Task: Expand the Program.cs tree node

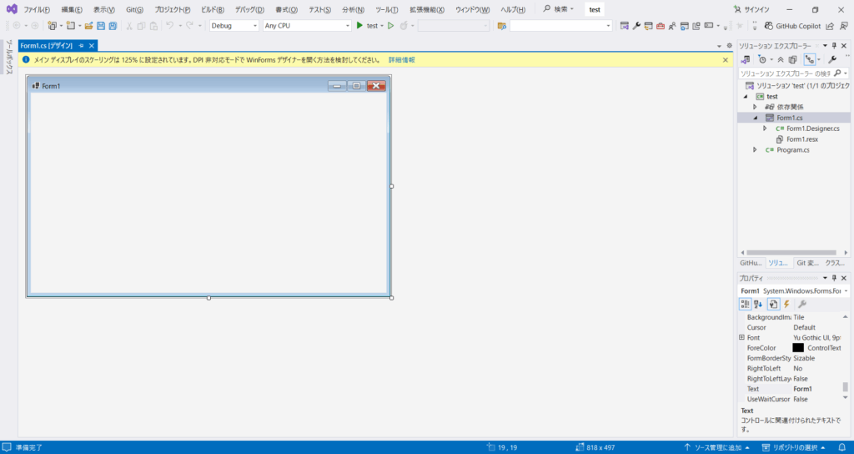Action: [x=755, y=150]
